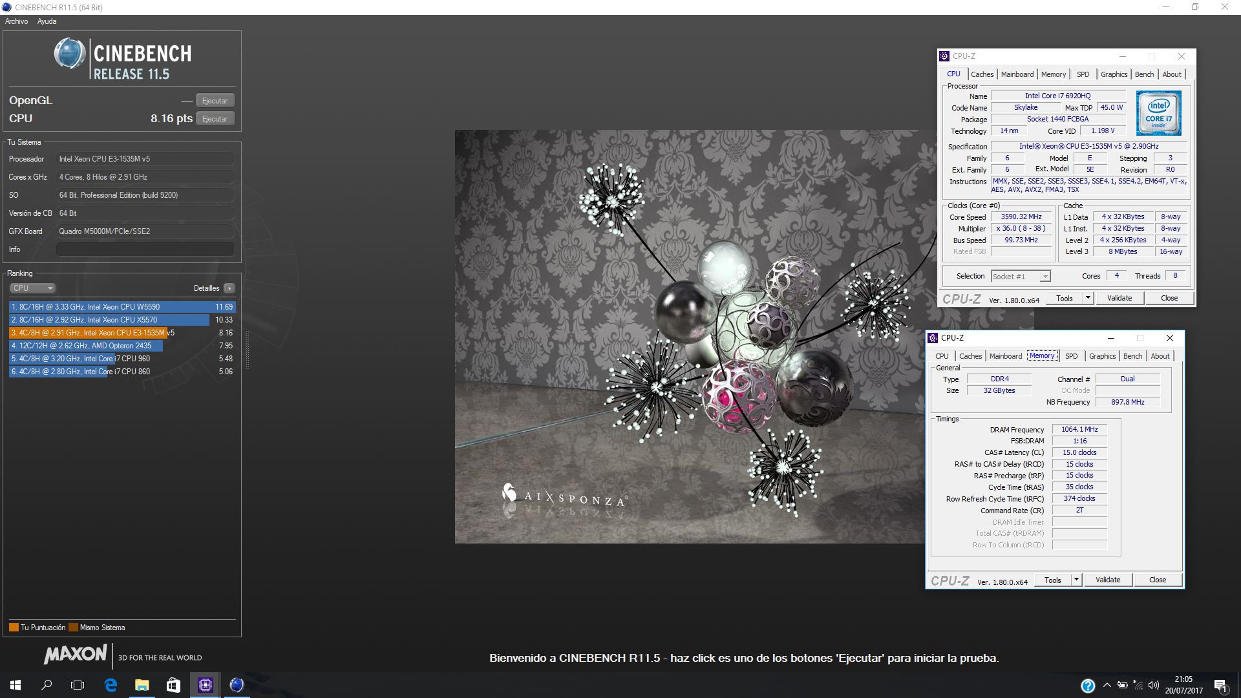Viewport: 1241px width, 698px height.
Task: Launch Microsoft Edge from taskbar
Action: pyautogui.click(x=111, y=685)
